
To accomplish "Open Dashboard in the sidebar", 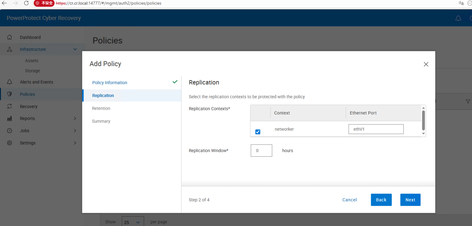I will [x=30, y=37].
